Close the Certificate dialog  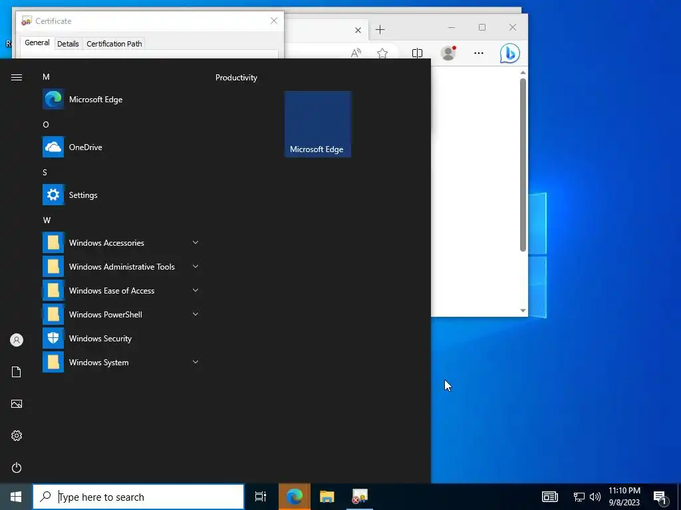click(273, 21)
